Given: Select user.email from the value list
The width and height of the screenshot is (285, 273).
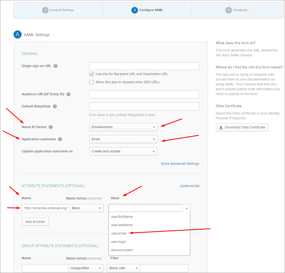Looking at the screenshot, I should 119,233.
